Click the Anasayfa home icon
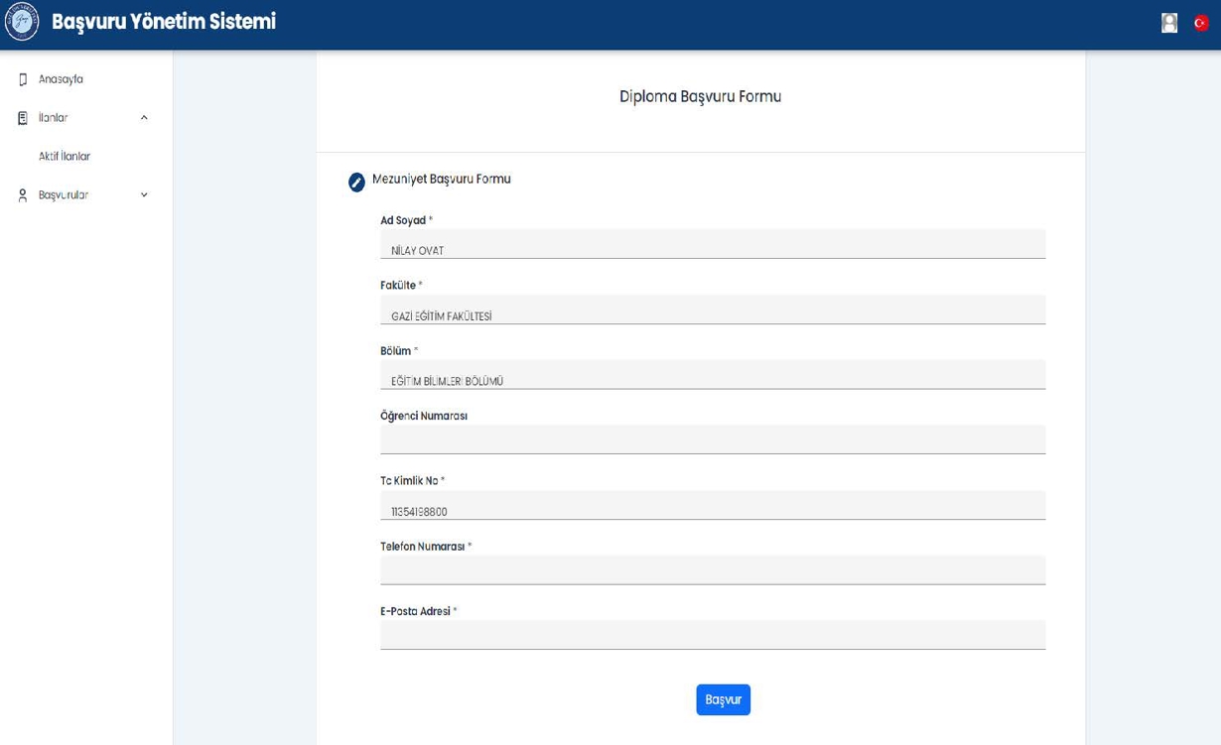 tap(23, 79)
